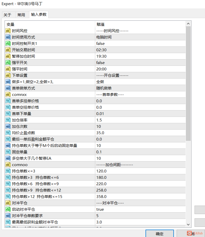Click the double icon beside 加仓倍率
The width and height of the screenshot is (205, 237).
(8, 120)
